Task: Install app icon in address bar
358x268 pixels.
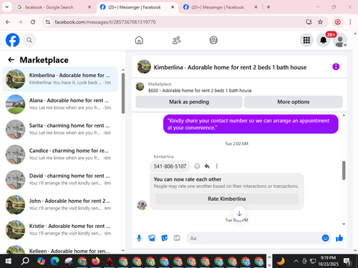Action: tap(309, 22)
